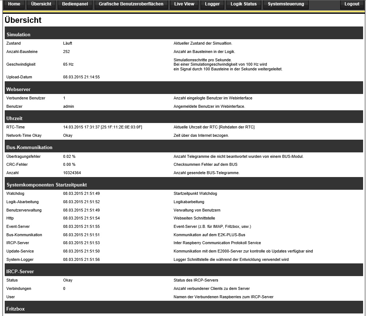Click the Simulation section header
The width and height of the screenshot is (366, 316).
point(184,34)
